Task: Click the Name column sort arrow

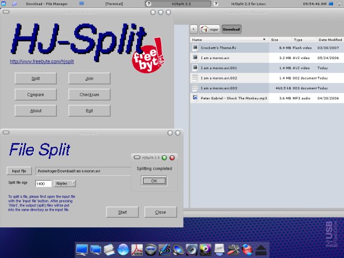Action: (x=264, y=39)
